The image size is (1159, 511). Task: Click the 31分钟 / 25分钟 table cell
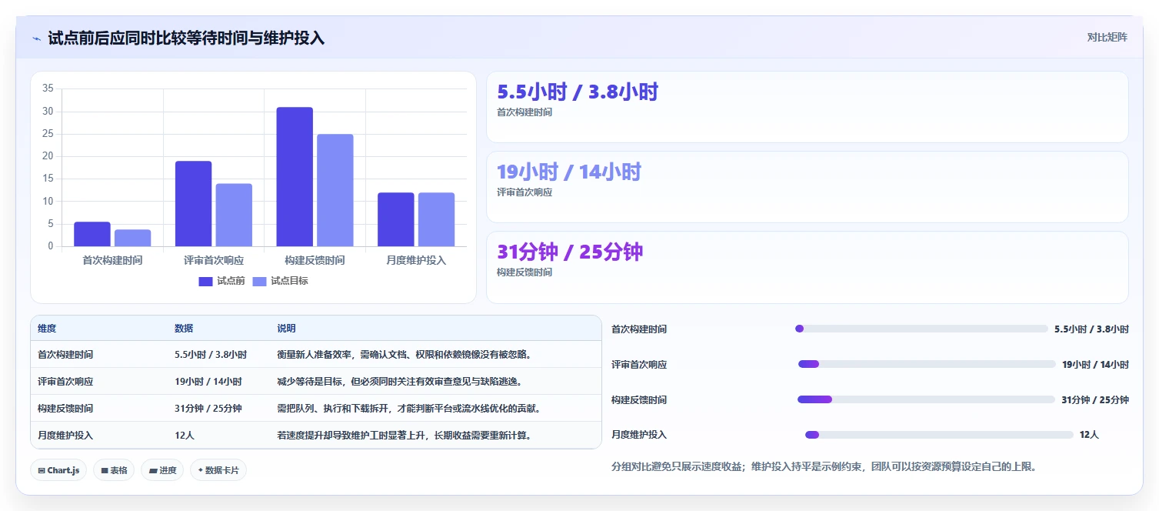pos(208,409)
